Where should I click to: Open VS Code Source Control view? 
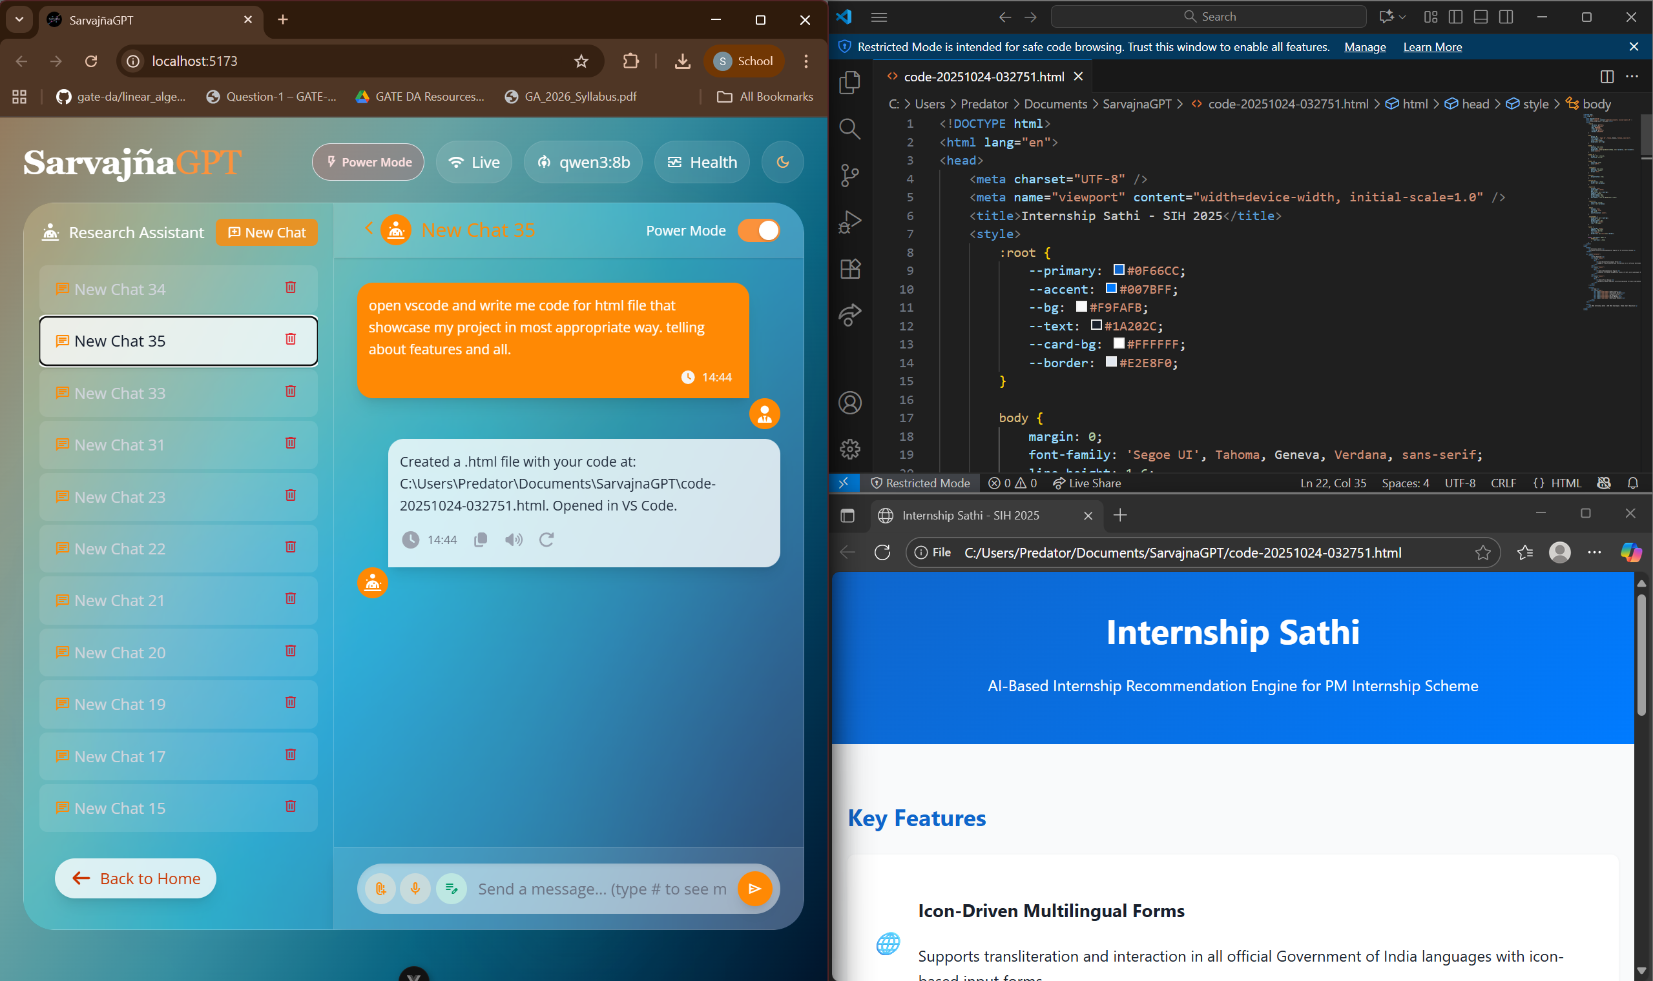[849, 175]
